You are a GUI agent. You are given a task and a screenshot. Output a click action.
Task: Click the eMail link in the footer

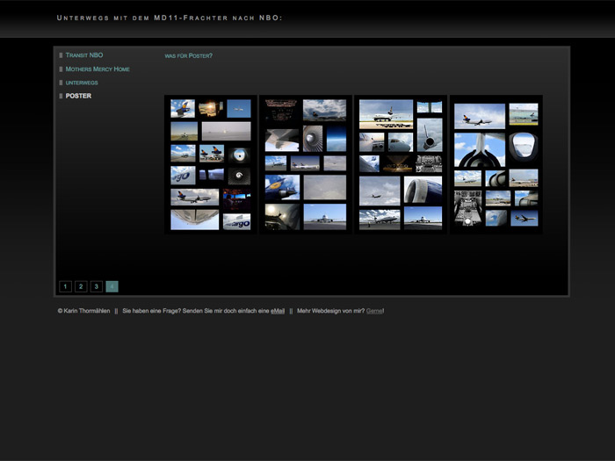278,311
